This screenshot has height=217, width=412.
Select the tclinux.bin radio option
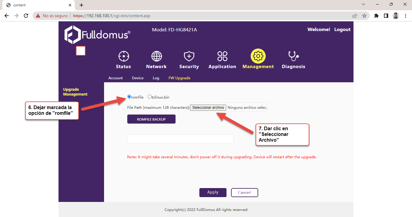click(x=150, y=97)
